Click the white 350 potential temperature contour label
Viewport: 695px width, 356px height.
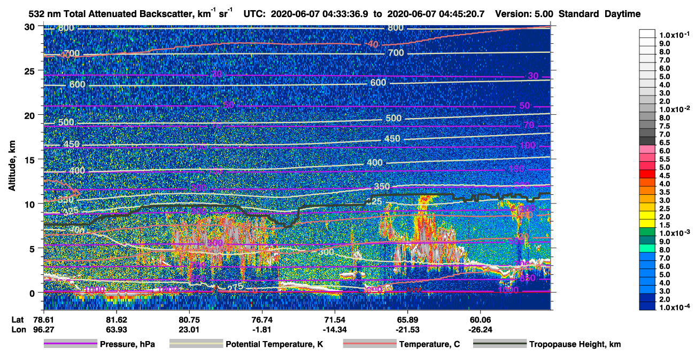(x=382, y=186)
